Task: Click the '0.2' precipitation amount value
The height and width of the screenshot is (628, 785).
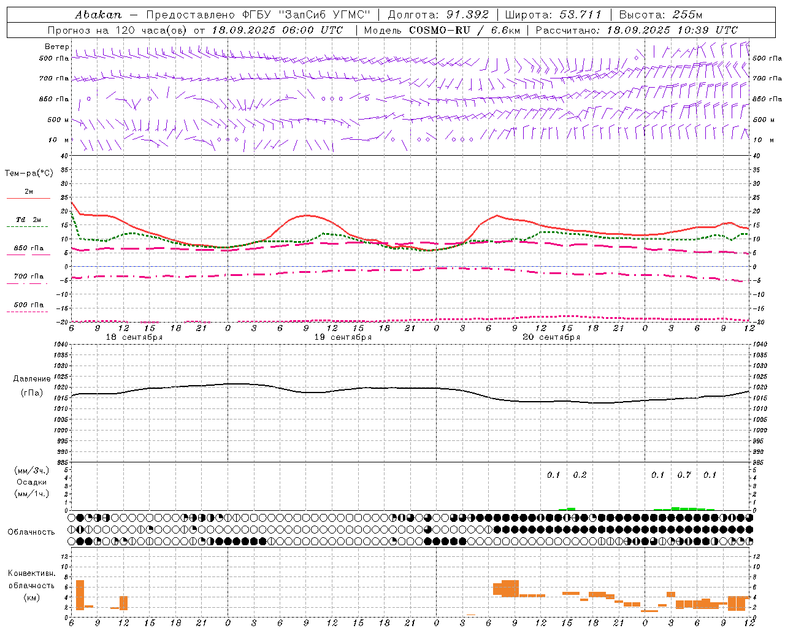Action: click(x=580, y=475)
